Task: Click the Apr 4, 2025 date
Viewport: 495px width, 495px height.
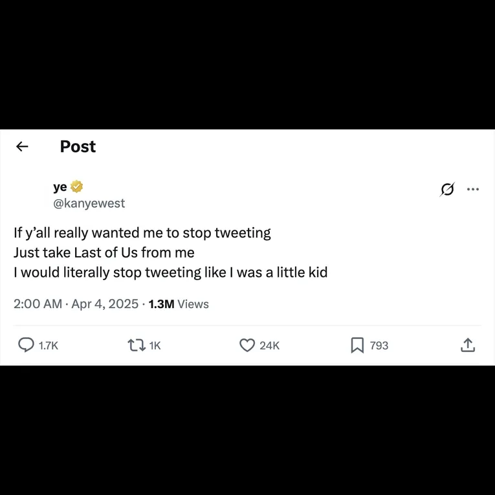Action: pyautogui.click(x=105, y=303)
